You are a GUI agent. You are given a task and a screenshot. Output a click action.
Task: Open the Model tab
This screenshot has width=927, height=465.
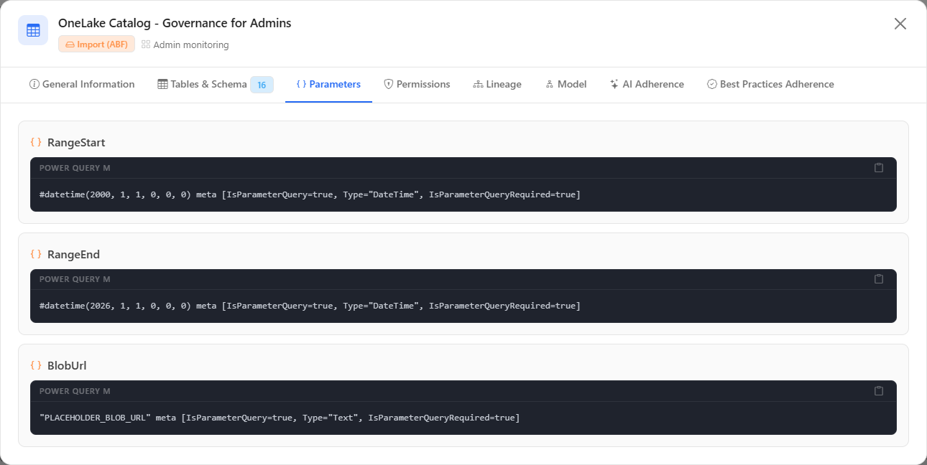pyautogui.click(x=566, y=85)
